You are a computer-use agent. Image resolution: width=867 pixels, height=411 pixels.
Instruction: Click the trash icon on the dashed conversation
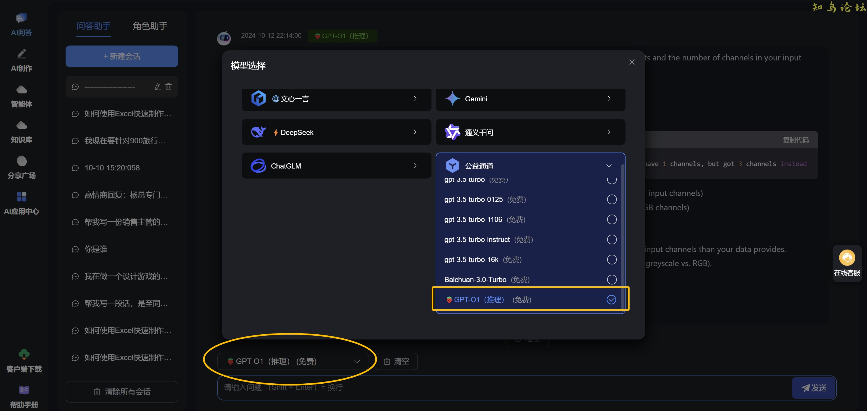[x=169, y=87]
